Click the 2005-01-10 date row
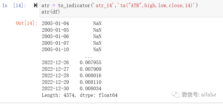Image resolution: width=223 pixels, height=104 pixels. 55,49
